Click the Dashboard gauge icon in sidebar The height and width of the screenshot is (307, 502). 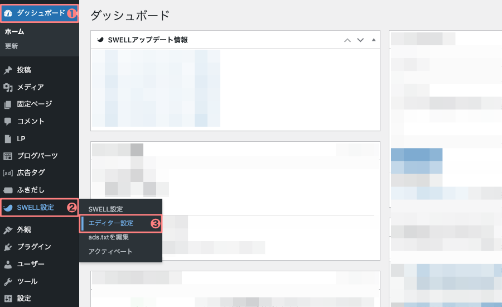(8, 12)
